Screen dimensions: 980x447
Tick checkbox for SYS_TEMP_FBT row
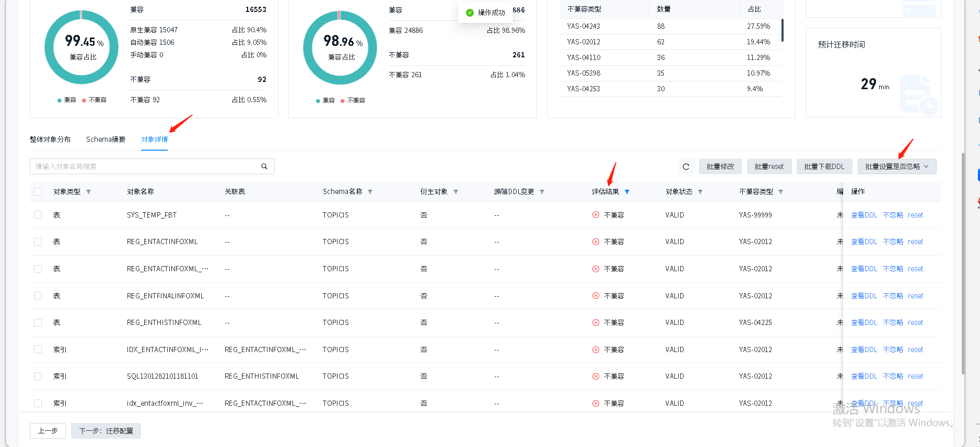click(x=38, y=215)
